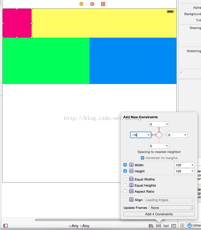Toggle the right spacing constraint strut
Screen dimensions: 201x230
[x=164, y=135]
